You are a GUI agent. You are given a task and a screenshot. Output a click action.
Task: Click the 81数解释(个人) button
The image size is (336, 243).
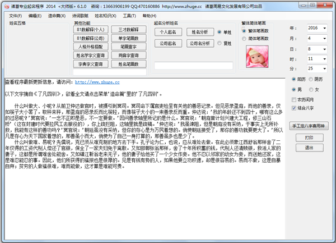90,30
